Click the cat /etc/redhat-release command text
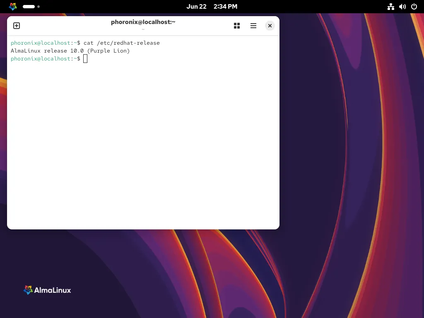This screenshot has height=318, width=424. pos(121,43)
